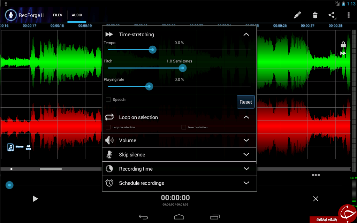Tap the Android back navigation button
The image size is (357, 223).
pyautogui.click(x=143, y=217)
